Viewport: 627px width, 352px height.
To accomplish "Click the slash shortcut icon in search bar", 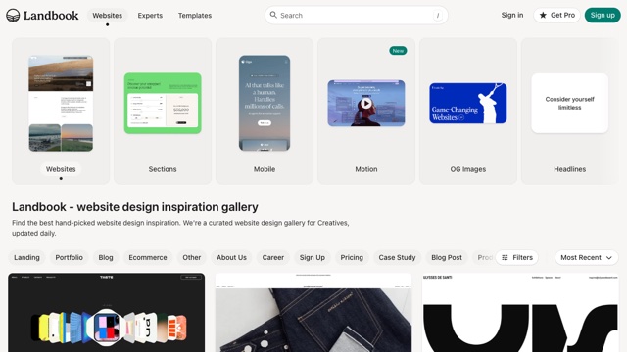I will tap(438, 16).
